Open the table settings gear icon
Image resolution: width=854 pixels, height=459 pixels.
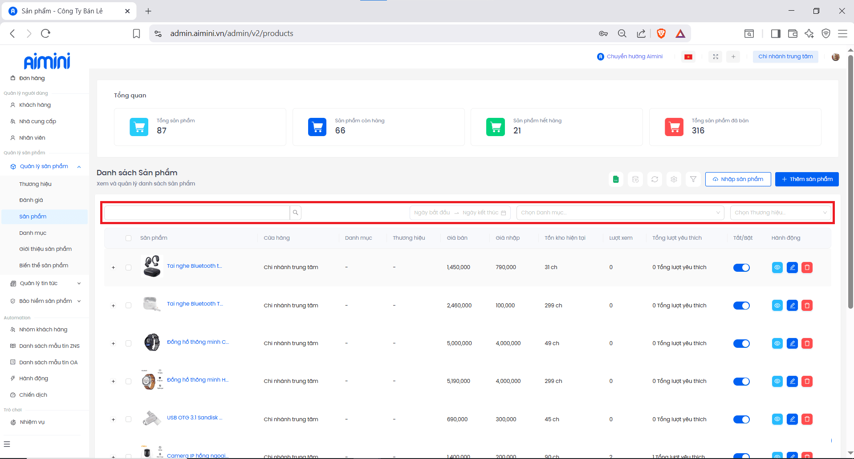(x=674, y=179)
